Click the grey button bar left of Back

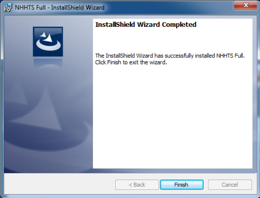tap(60, 184)
